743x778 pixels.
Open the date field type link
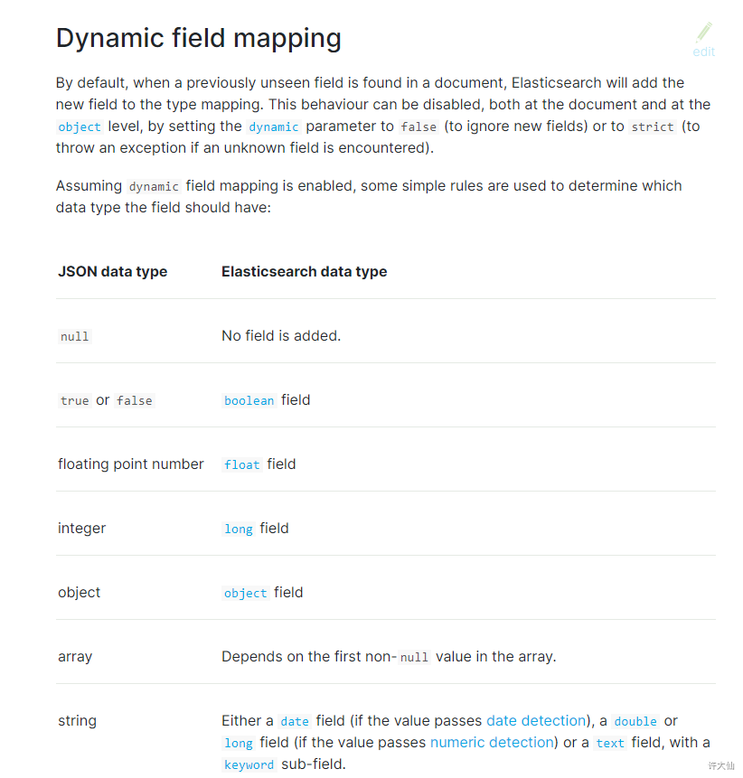(x=295, y=721)
